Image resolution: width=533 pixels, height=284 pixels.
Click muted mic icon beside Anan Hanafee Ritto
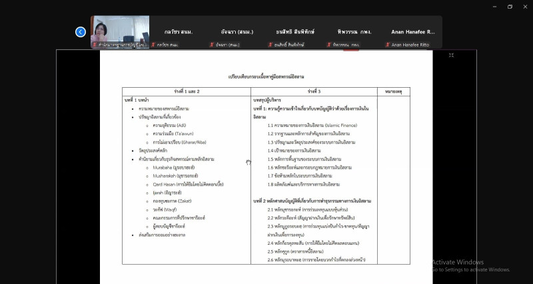click(x=388, y=45)
